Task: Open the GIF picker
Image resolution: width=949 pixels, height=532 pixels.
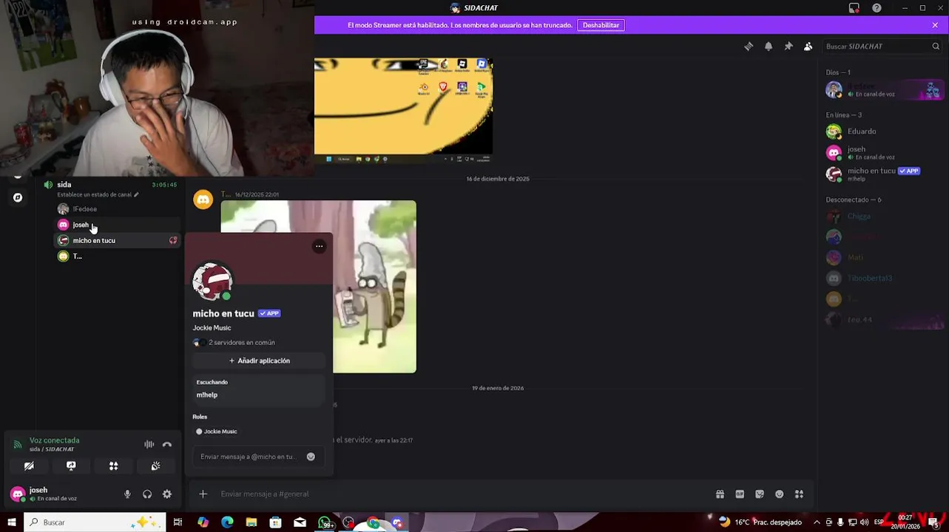Action: [x=740, y=494]
